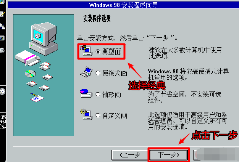Select the 袖珍 (Compact) radio button
Viewport: 239px width, 162px height.
98,95
